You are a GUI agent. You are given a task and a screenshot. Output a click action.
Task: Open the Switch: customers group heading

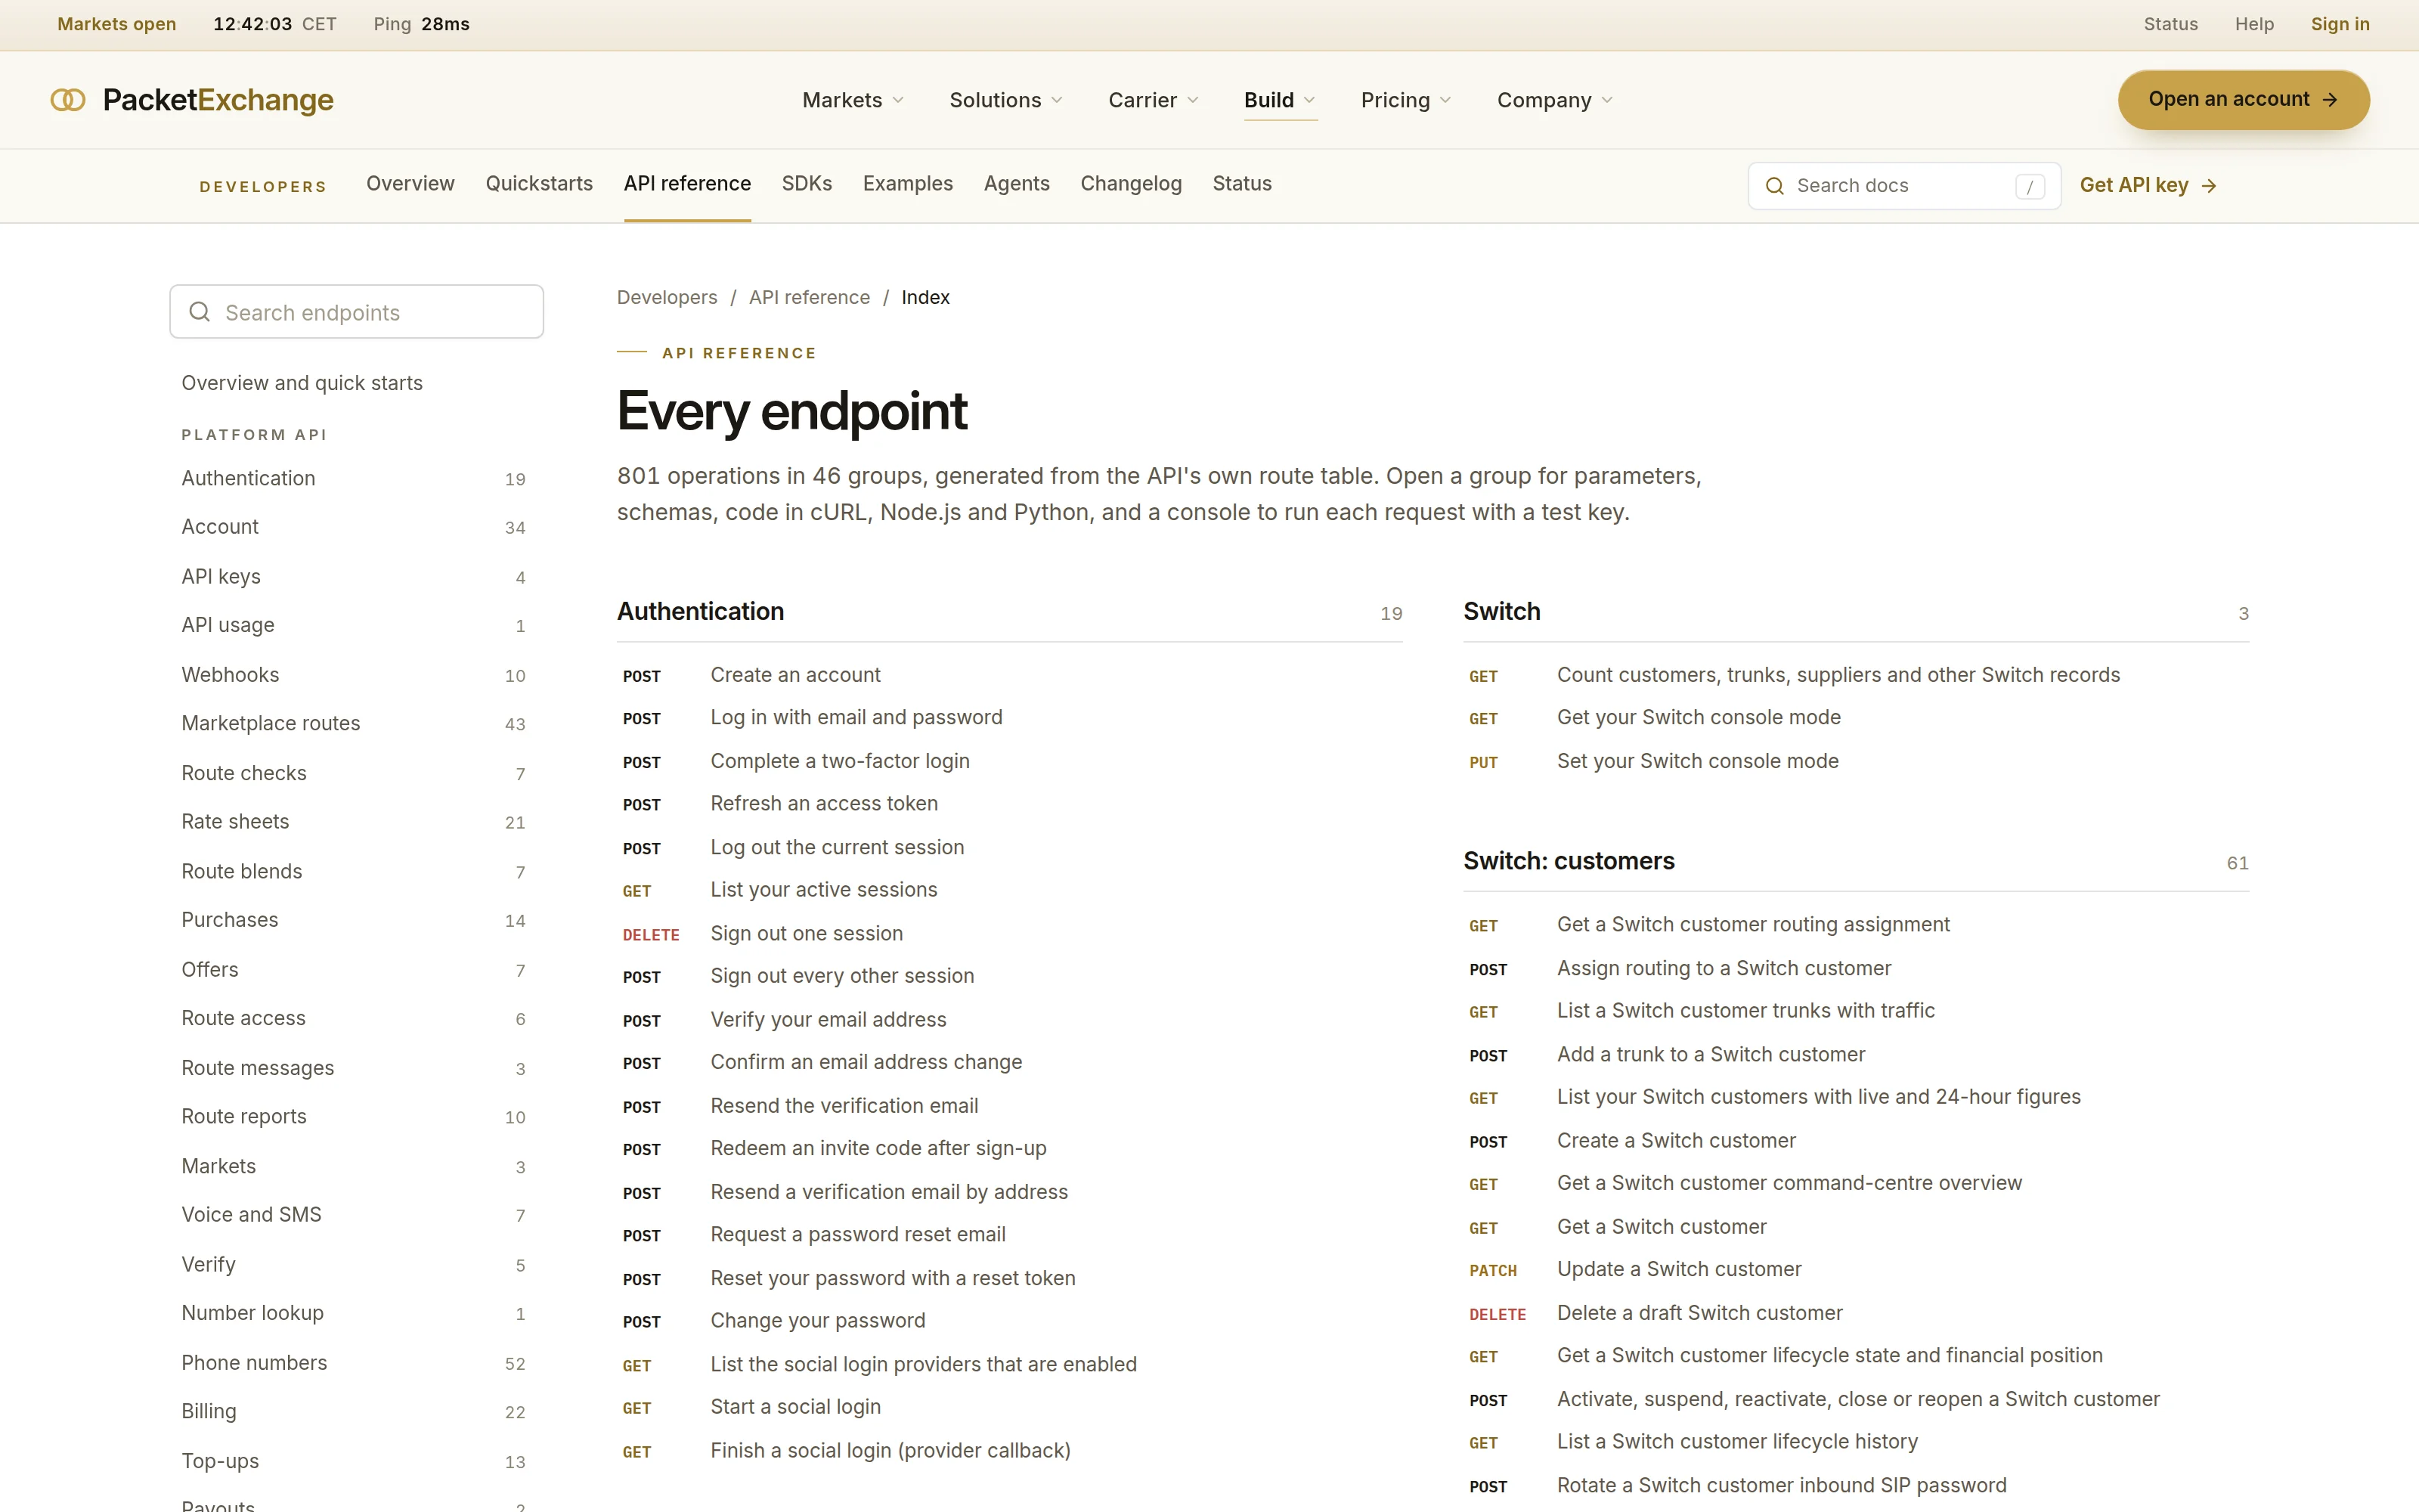click(x=1569, y=862)
